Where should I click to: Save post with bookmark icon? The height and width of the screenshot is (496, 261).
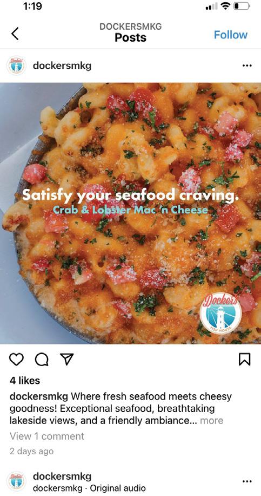click(x=245, y=360)
